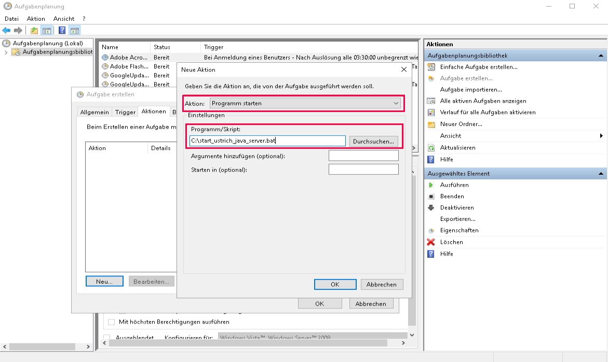Click the blue question mark toolbar icon

pos(62,31)
